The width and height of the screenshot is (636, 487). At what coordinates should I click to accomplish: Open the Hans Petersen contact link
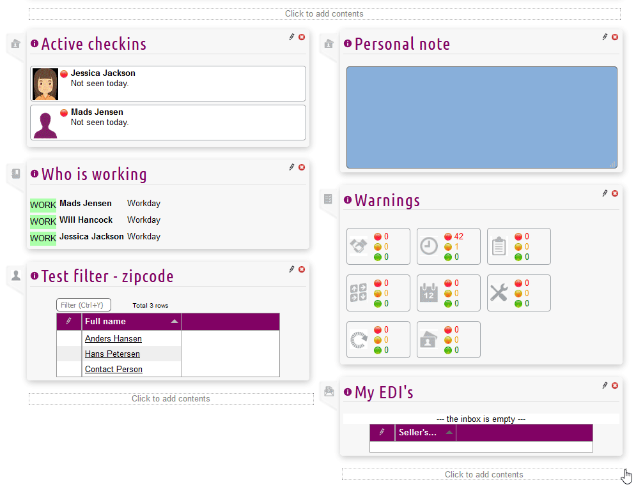point(112,354)
